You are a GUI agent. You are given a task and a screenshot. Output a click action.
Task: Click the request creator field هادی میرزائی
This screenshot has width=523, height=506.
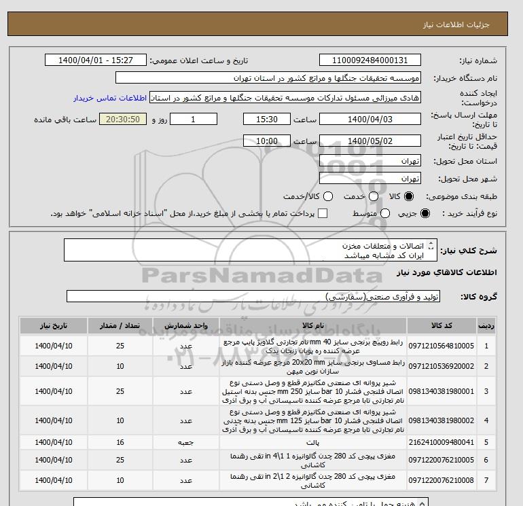pos(285,98)
